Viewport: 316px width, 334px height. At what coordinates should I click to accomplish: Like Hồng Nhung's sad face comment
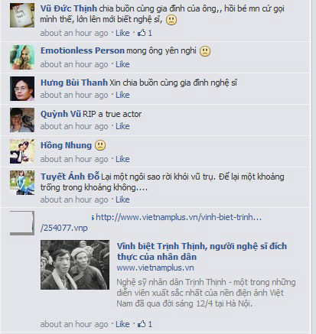pos(122,159)
